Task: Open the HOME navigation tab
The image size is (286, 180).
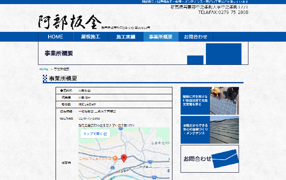Action: click(56, 37)
